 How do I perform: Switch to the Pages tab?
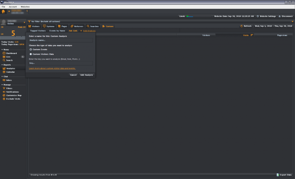(x=62, y=26)
